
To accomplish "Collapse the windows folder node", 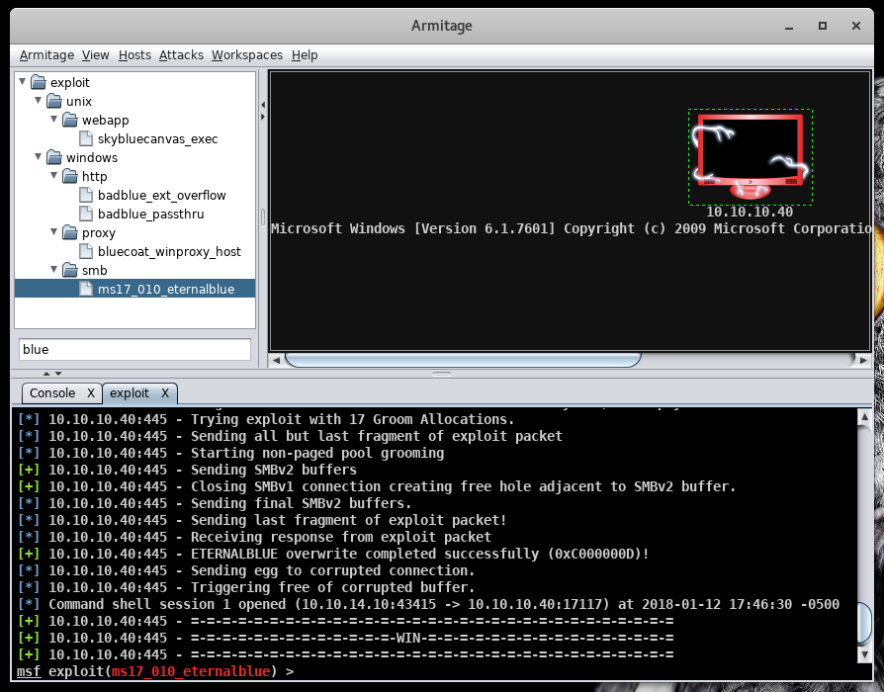I will (39, 156).
